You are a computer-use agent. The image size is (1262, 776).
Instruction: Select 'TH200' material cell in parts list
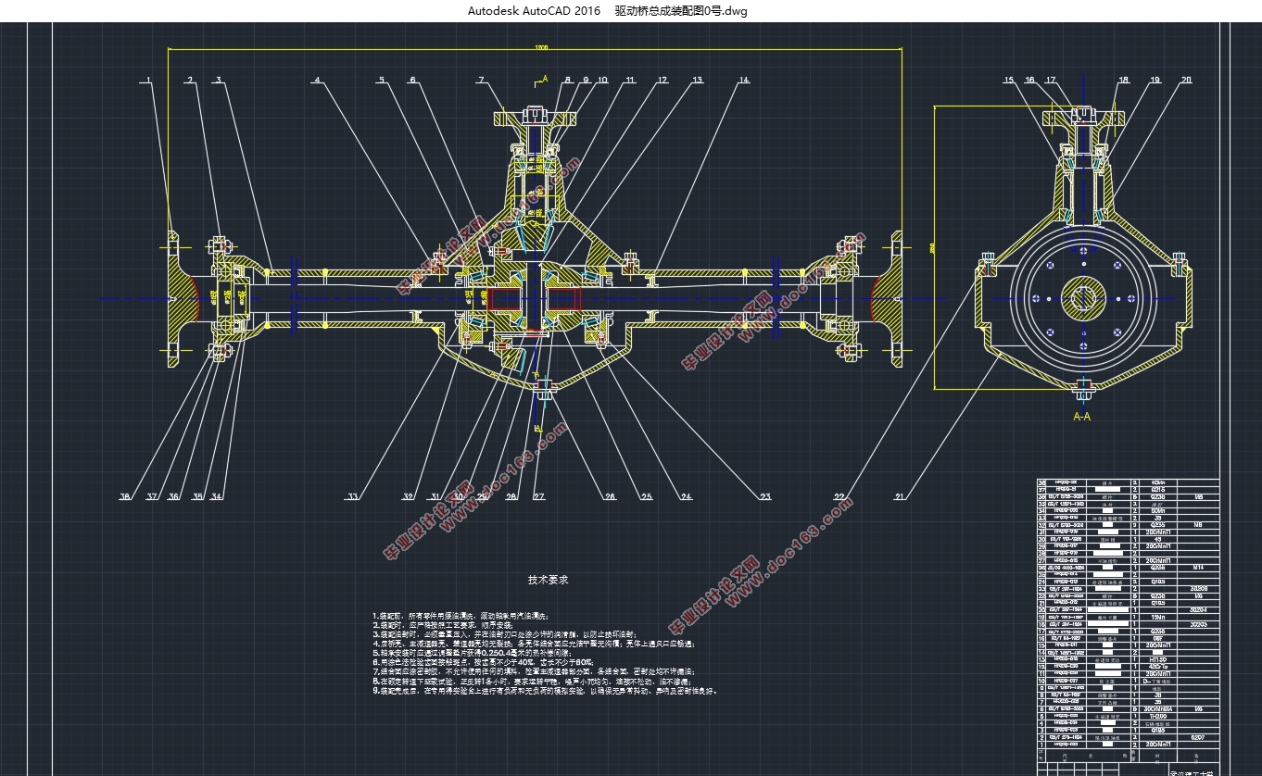tap(1158, 717)
